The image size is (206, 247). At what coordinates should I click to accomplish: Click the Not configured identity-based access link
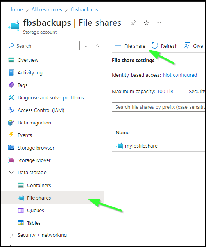(180, 75)
